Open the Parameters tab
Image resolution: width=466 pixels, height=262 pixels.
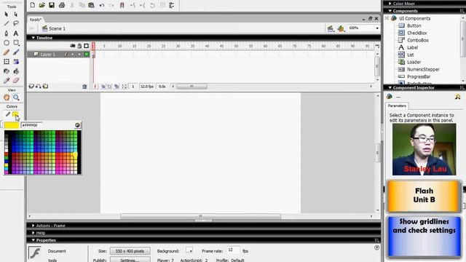point(397,106)
